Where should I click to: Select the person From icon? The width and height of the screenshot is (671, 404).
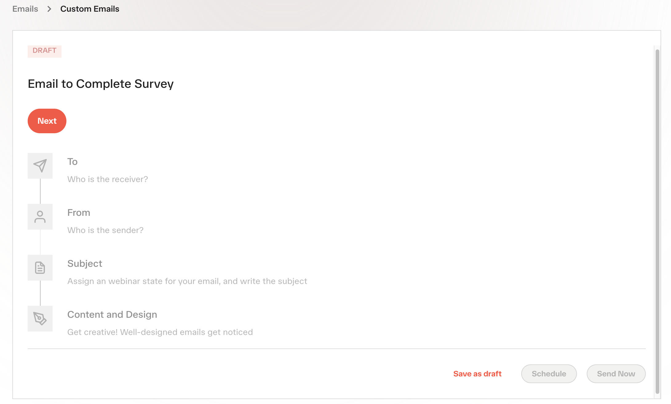tap(40, 217)
